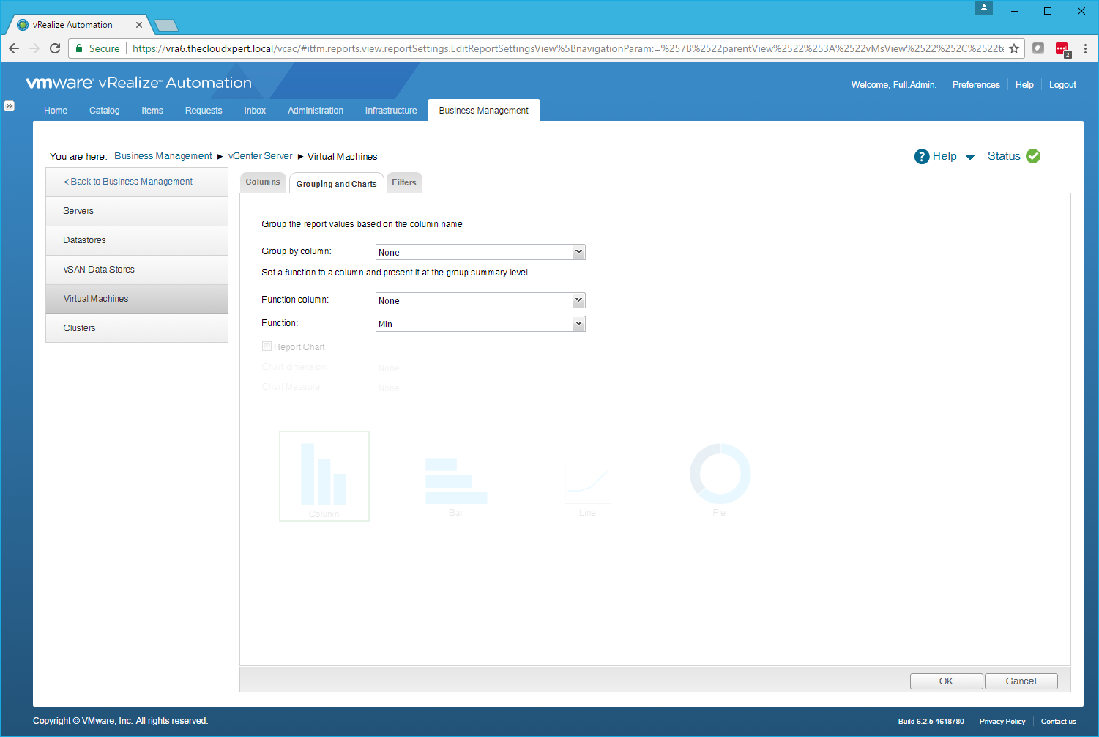Open the Infrastructure menu tab
The image size is (1099, 737).
[x=391, y=111]
